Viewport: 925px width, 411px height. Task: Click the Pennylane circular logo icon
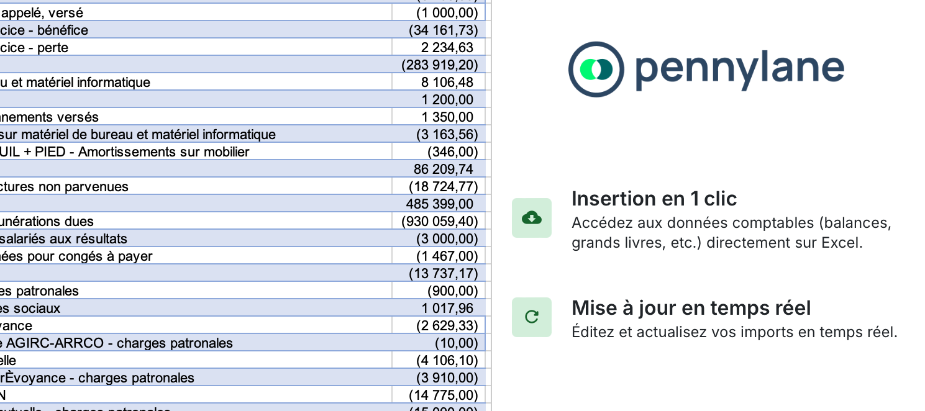coord(596,70)
